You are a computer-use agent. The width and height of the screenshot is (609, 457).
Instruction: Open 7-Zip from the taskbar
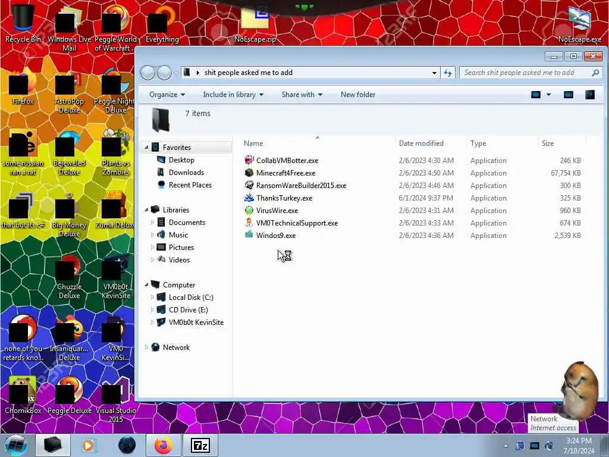click(x=200, y=445)
